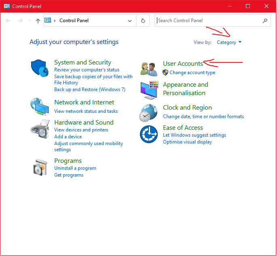Open the View by Category dropdown

click(x=229, y=42)
